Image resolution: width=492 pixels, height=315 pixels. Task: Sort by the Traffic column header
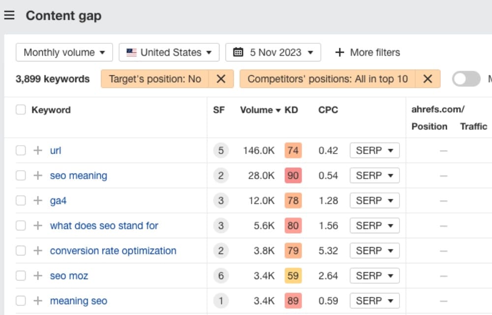click(473, 126)
